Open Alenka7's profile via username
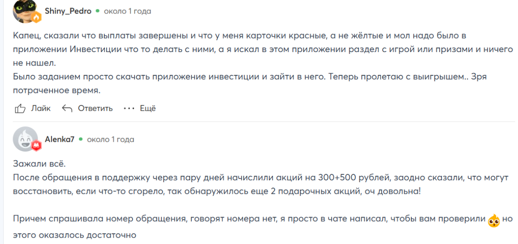Image resolution: width=518 pixels, height=244 pixels. [60, 139]
